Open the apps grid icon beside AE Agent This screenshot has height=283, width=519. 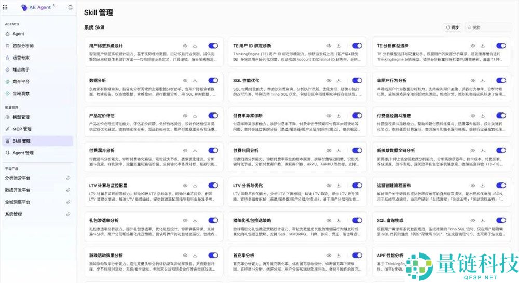pos(5,7)
